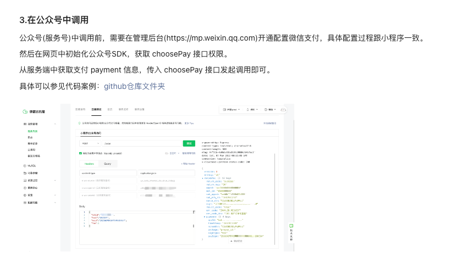The height and width of the screenshot is (274, 457).
Task: Switch to the 部署发布 tab
Action: click(x=80, y=110)
